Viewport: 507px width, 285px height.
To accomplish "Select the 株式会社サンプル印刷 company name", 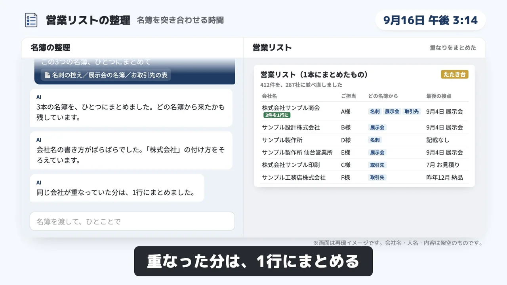I will [x=291, y=165].
